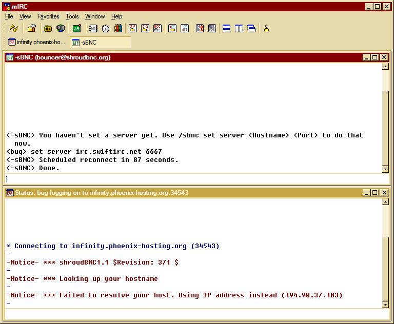
Task: Open the Log Files icon
Action: (185, 28)
